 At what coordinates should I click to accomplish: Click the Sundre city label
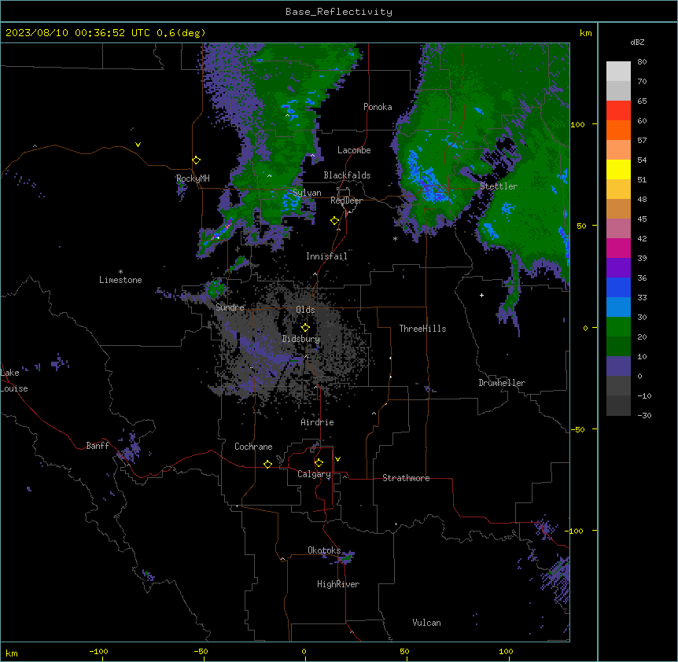230,307
